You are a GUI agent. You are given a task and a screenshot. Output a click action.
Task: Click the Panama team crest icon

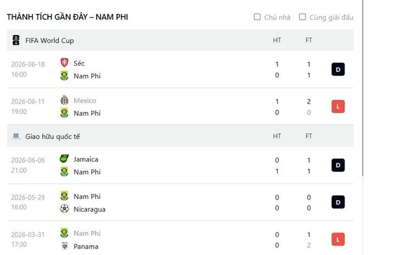[x=65, y=246]
